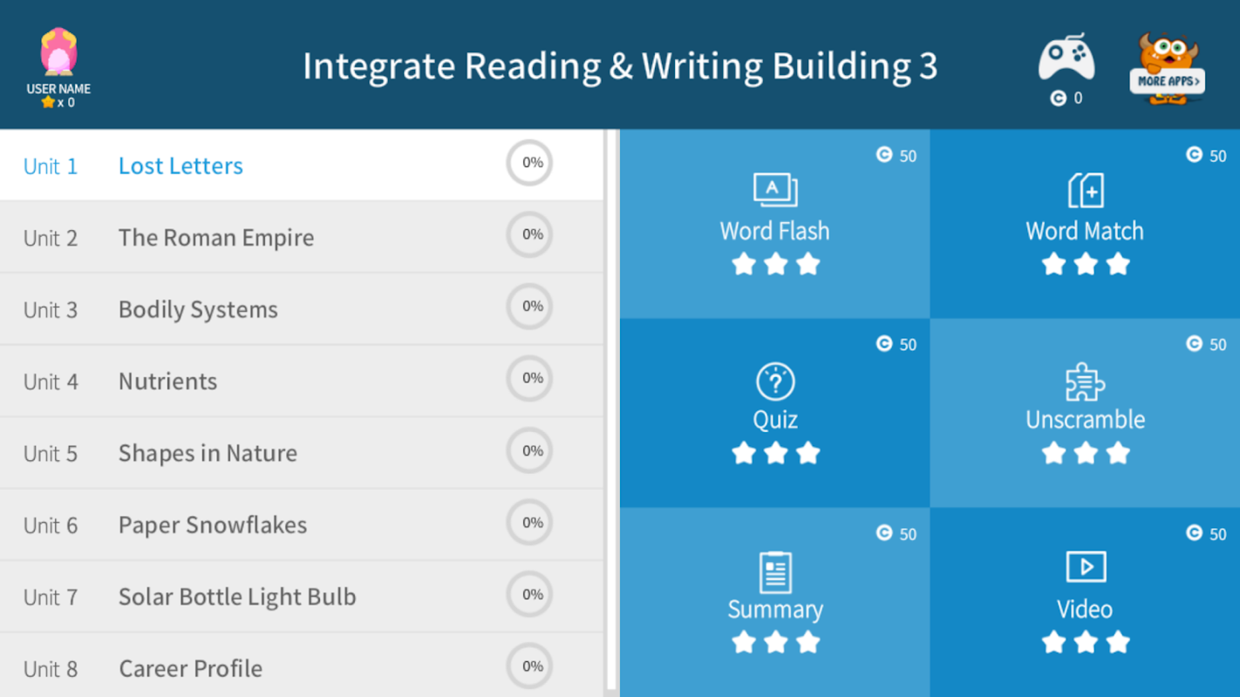Open the Word Flash card icon
The height and width of the screenshot is (697, 1240).
tap(774, 190)
